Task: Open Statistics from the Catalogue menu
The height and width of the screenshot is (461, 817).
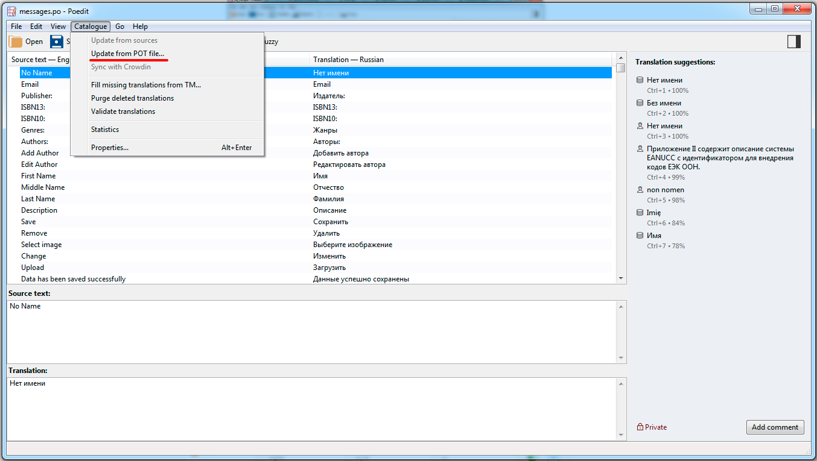Action: pos(105,130)
